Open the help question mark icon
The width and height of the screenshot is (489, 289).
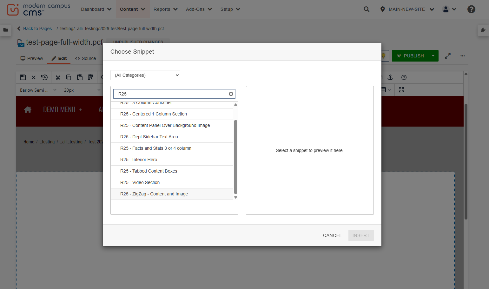(471, 9)
